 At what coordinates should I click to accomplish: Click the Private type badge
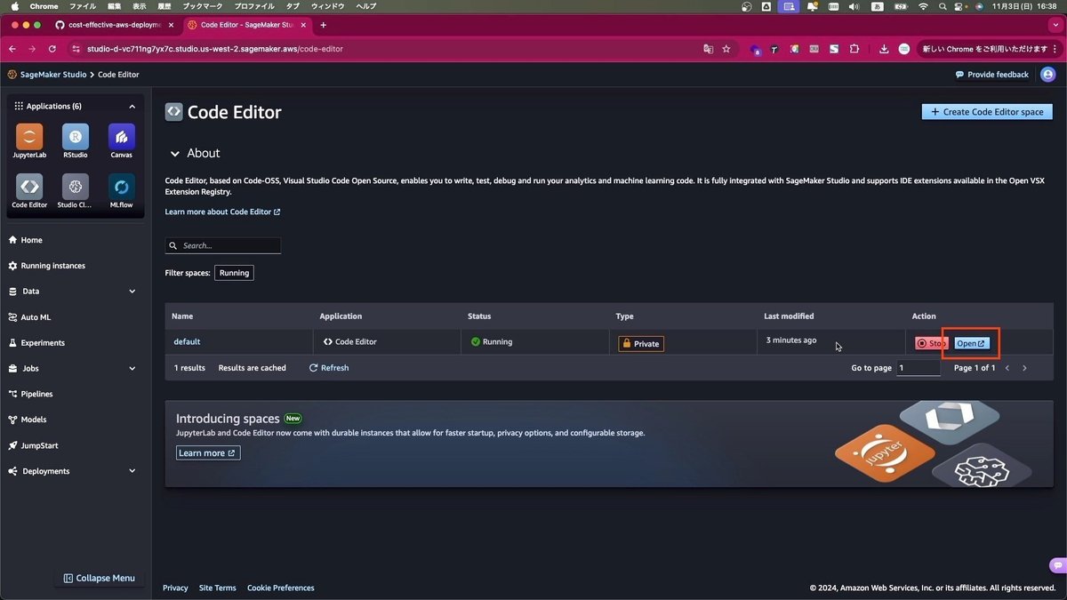click(x=641, y=343)
